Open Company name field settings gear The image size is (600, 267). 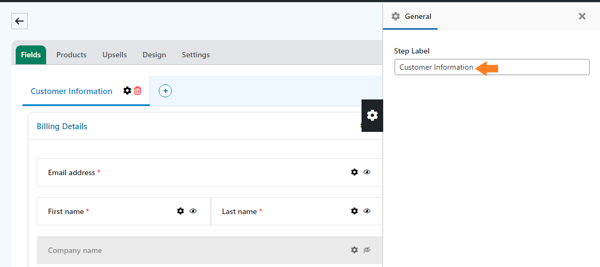click(x=354, y=250)
